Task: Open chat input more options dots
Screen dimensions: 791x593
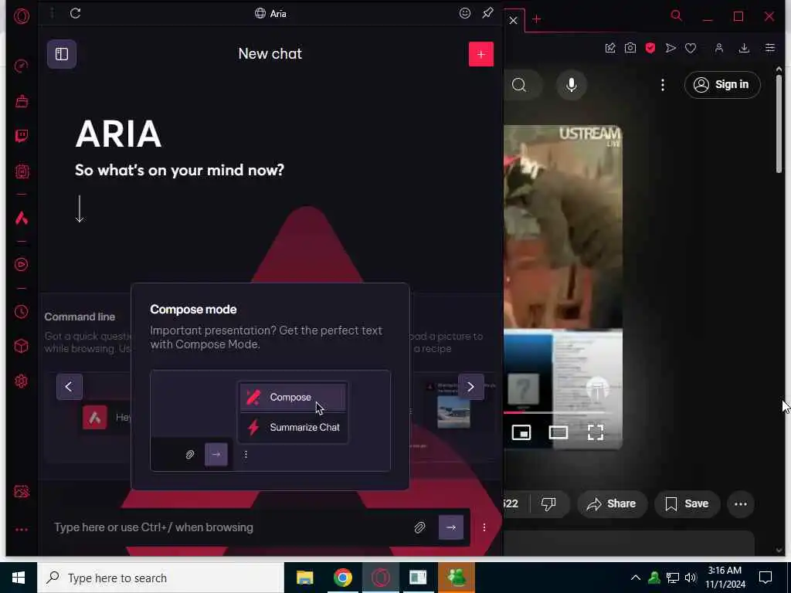Action: pos(484,527)
